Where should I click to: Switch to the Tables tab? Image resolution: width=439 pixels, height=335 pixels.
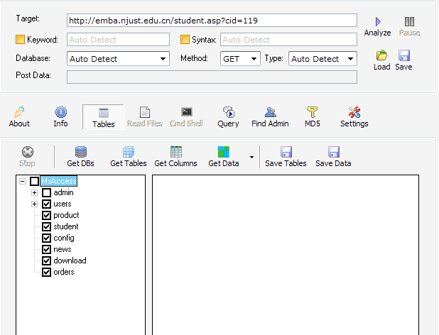coord(103,117)
